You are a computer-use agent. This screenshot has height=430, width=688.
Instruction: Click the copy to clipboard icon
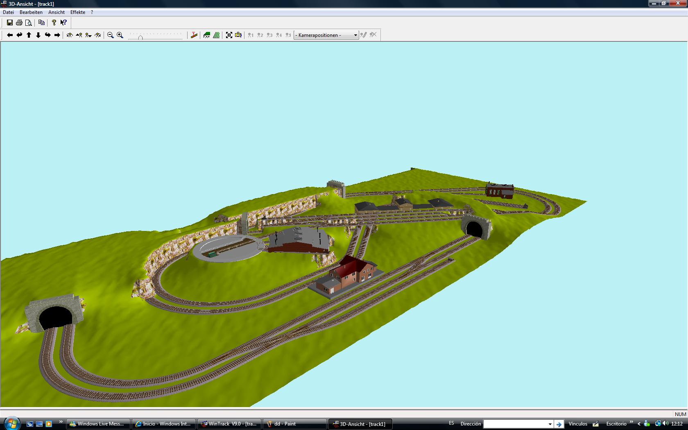[41, 23]
